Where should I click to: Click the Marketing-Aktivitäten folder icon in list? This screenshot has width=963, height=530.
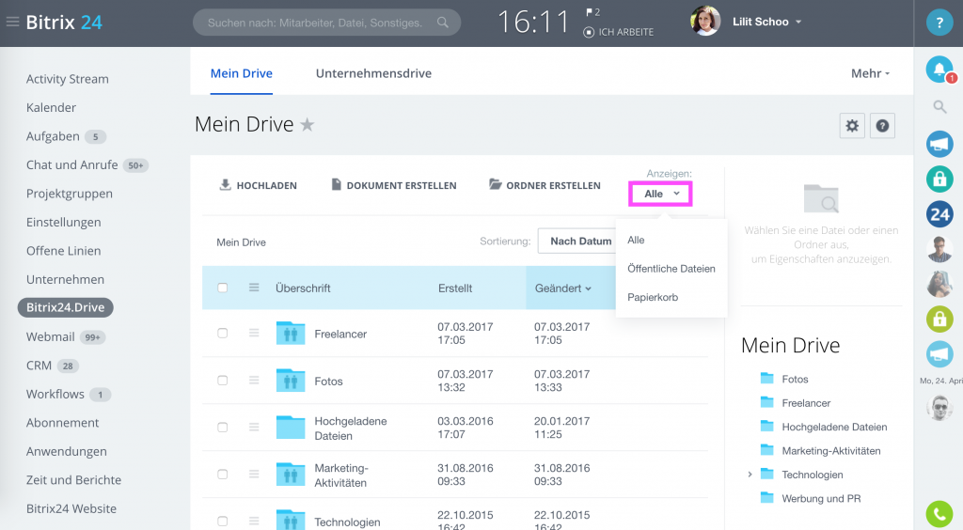(x=291, y=475)
